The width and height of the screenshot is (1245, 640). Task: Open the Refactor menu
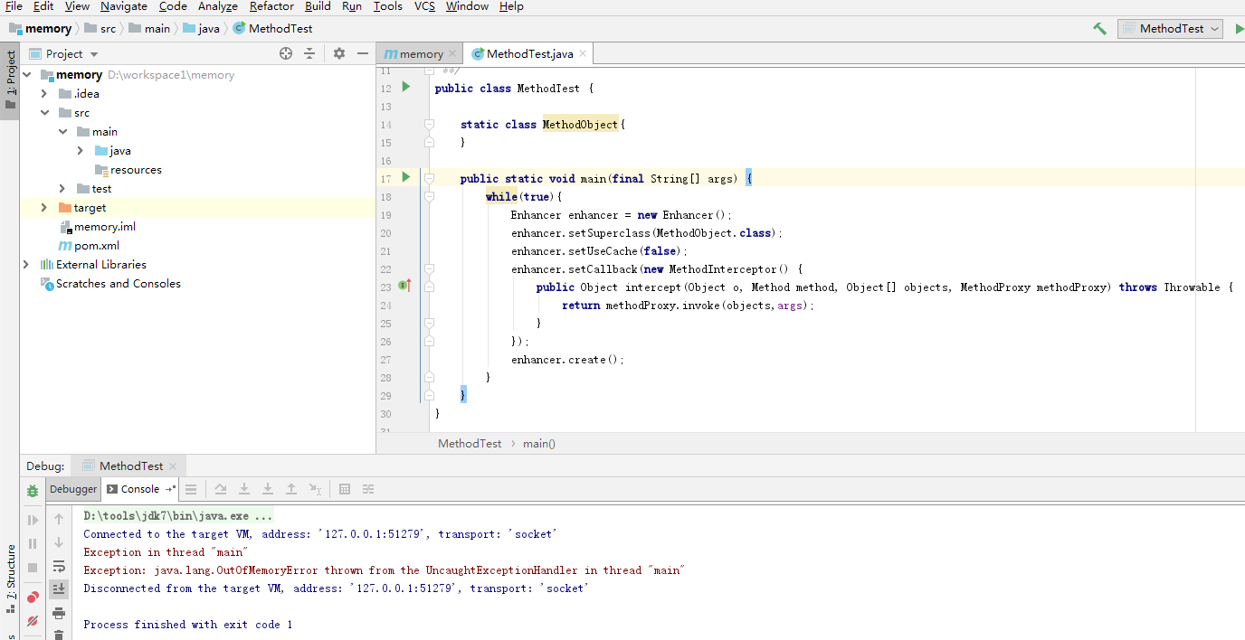click(271, 6)
